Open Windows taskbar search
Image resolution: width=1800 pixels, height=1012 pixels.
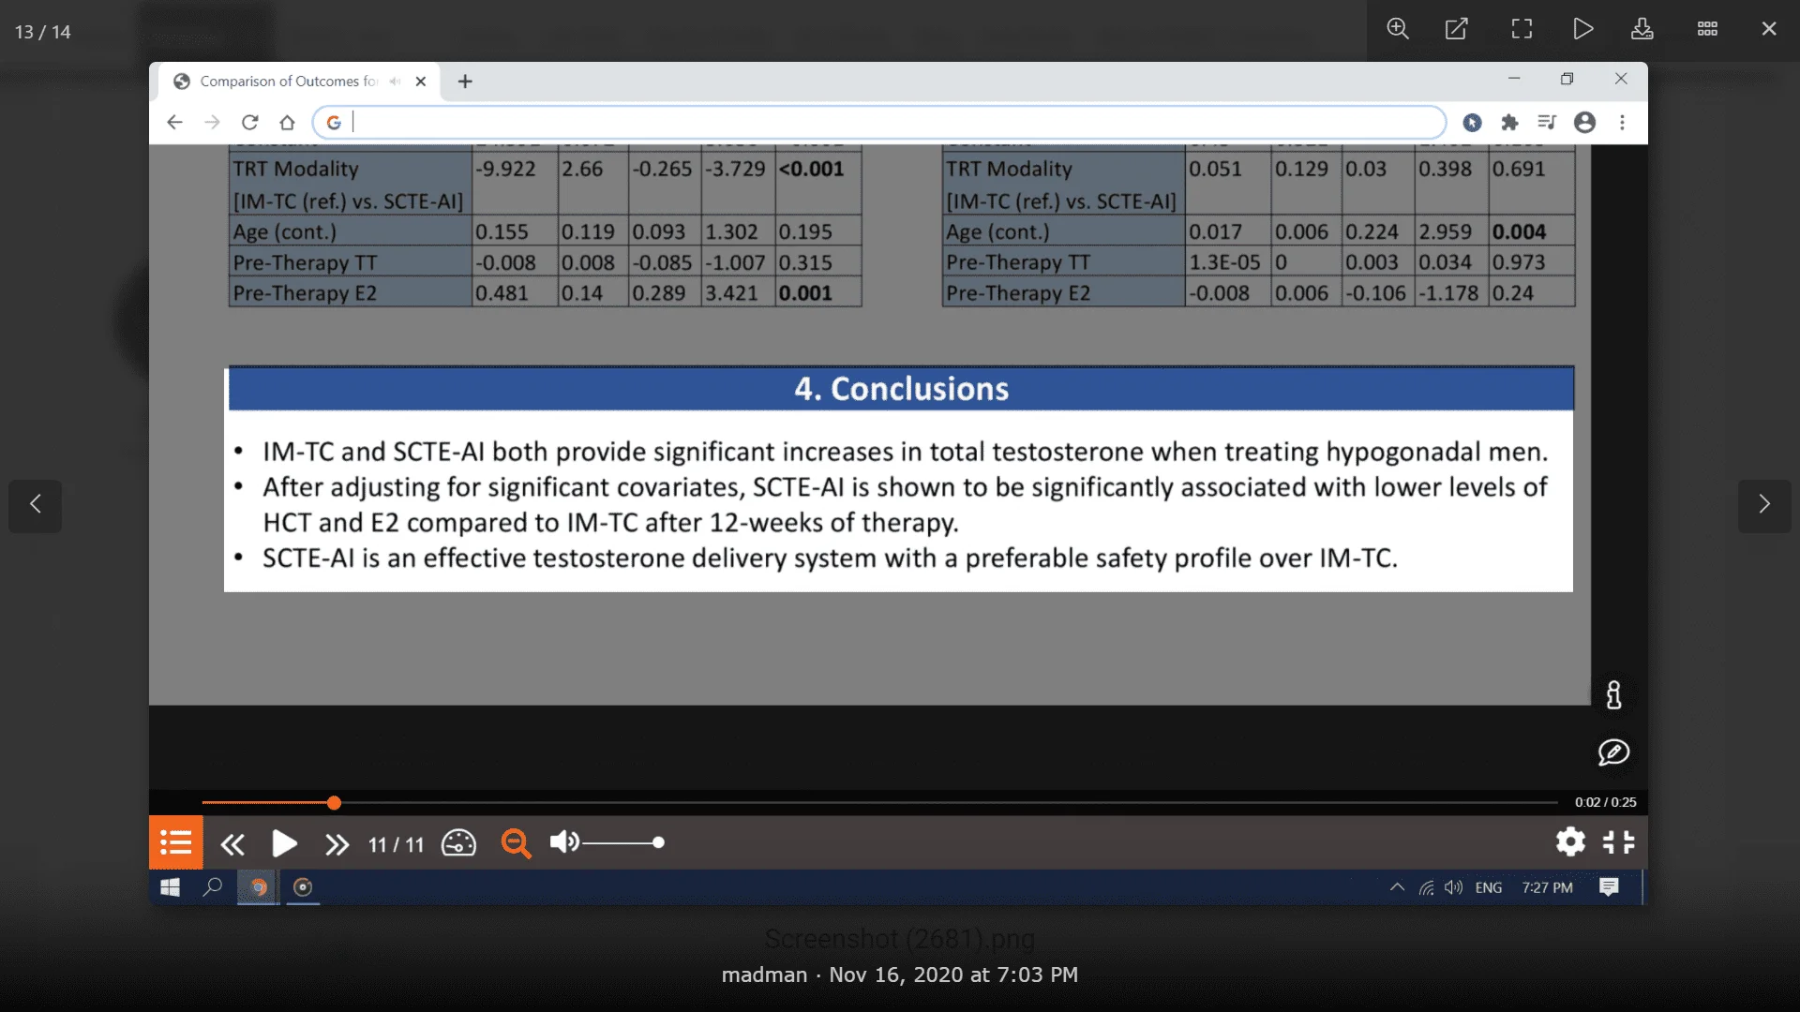tap(213, 886)
